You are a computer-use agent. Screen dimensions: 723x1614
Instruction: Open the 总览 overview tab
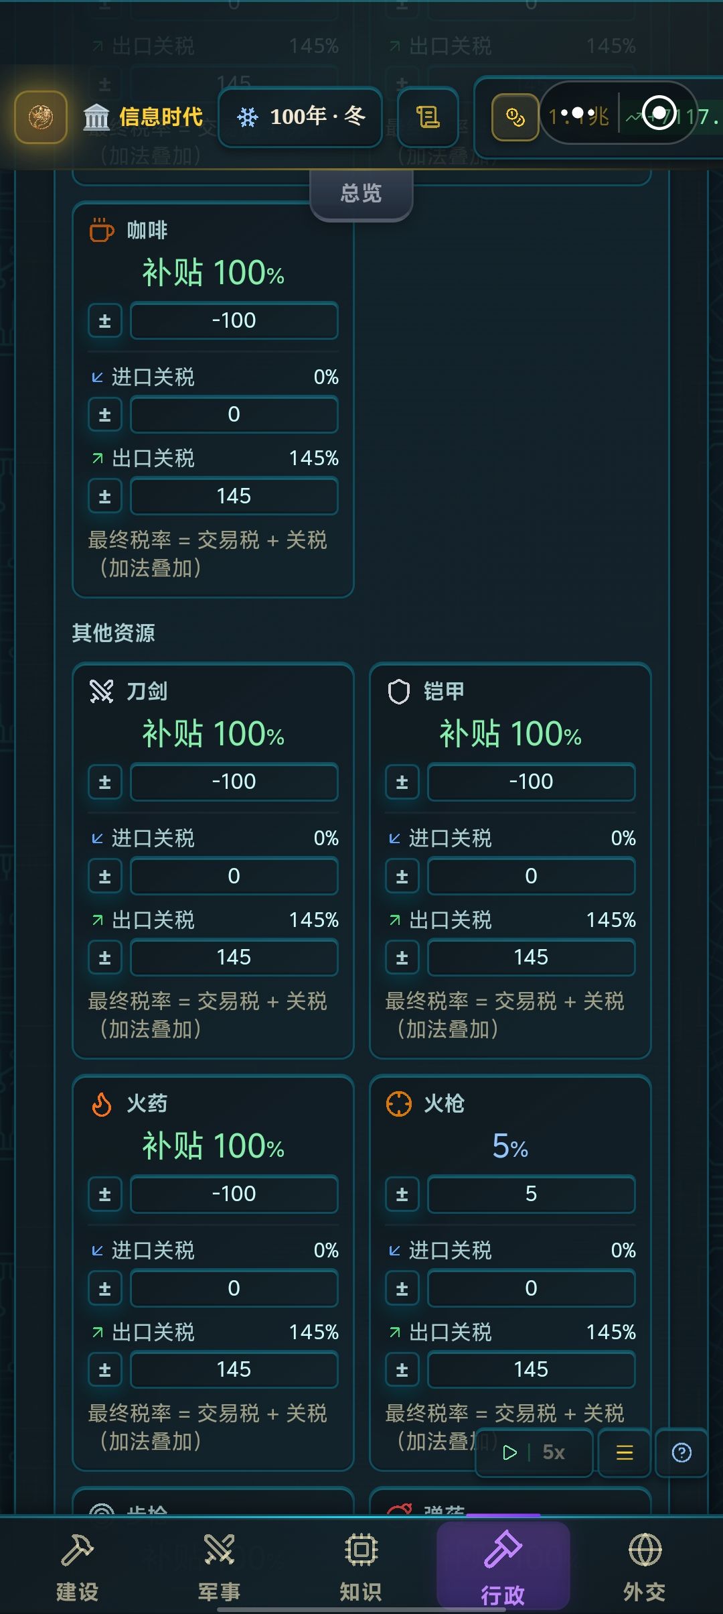(361, 194)
